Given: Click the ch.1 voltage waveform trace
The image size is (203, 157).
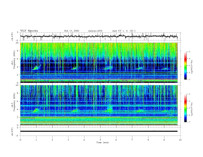Looking at the screenshot, I should (x=99, y=36).
